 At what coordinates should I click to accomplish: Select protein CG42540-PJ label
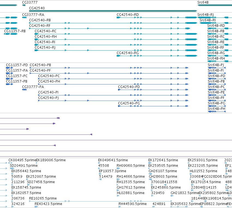[48, 98]
